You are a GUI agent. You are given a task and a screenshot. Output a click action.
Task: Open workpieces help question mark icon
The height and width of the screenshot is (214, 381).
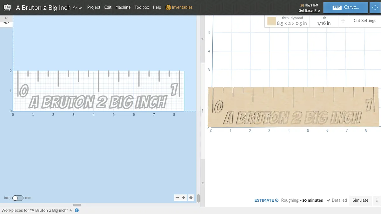click(77, 210)
